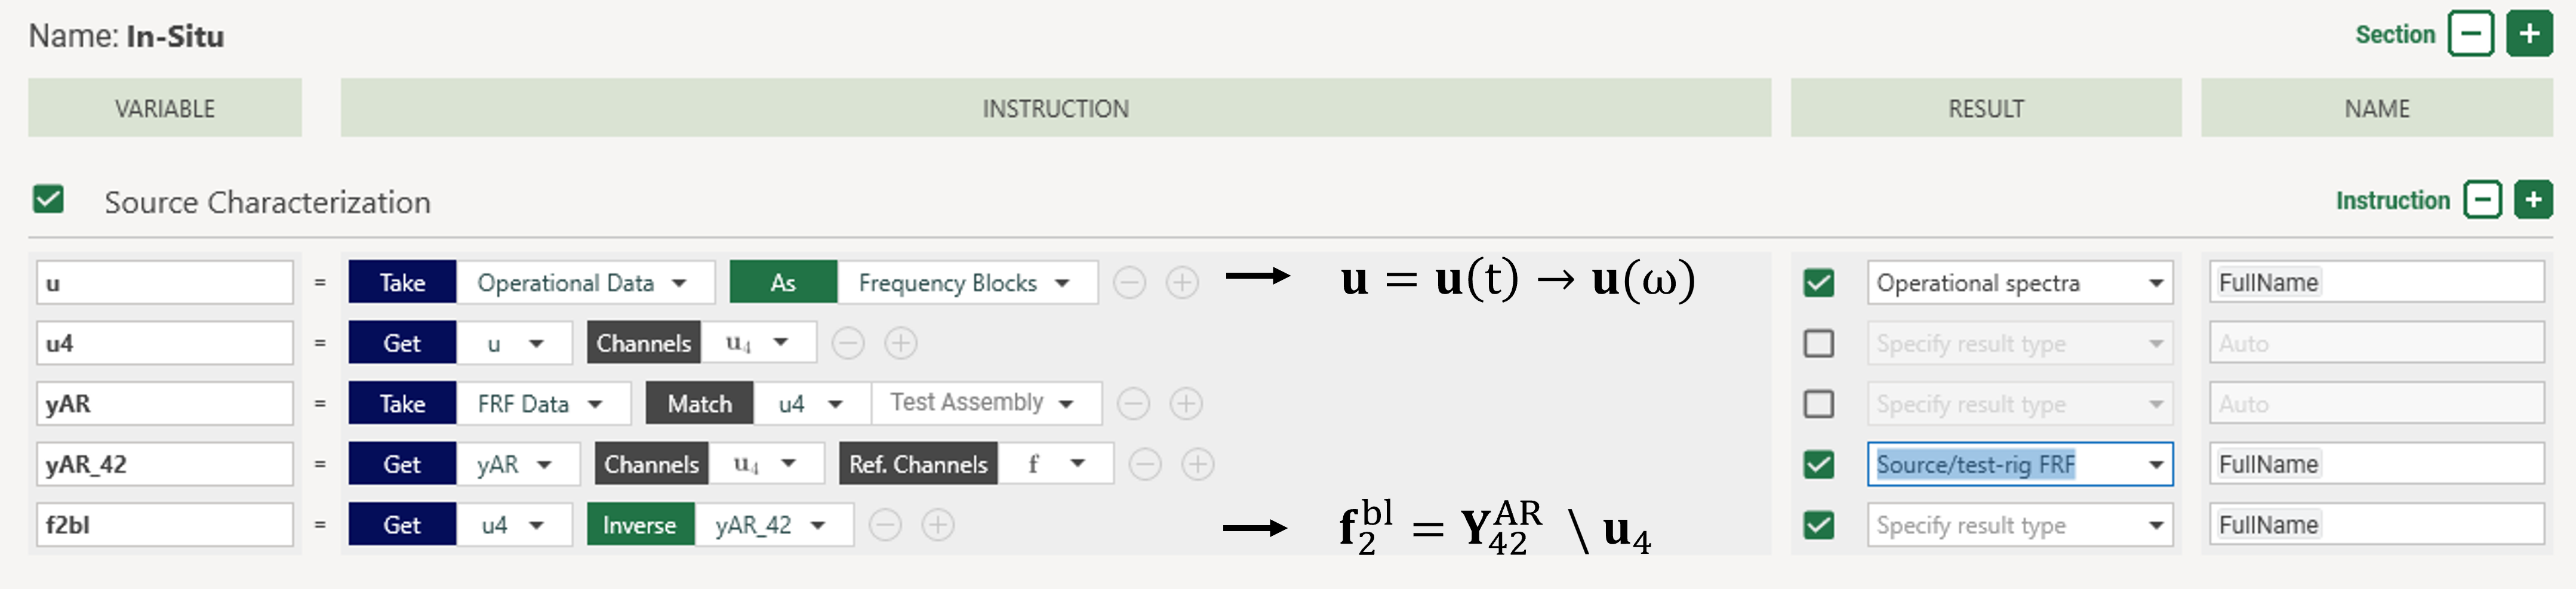Screen dimensions: 2576x589
Task: Click the Match button in yAR row
Action: [x=699, y=404]
